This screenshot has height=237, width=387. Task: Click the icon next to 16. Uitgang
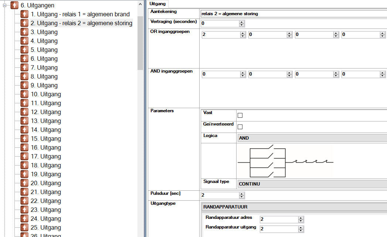[x=24, y=147]
